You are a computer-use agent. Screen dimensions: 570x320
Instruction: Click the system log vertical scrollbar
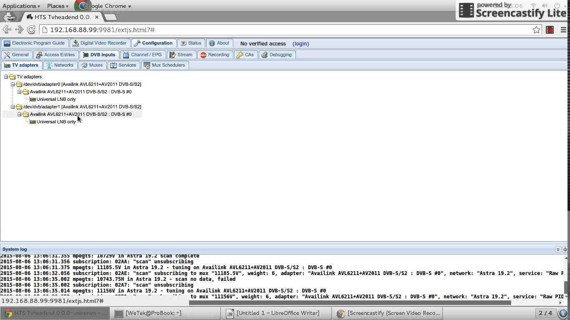pyautogui.click(x=566, y=287)
